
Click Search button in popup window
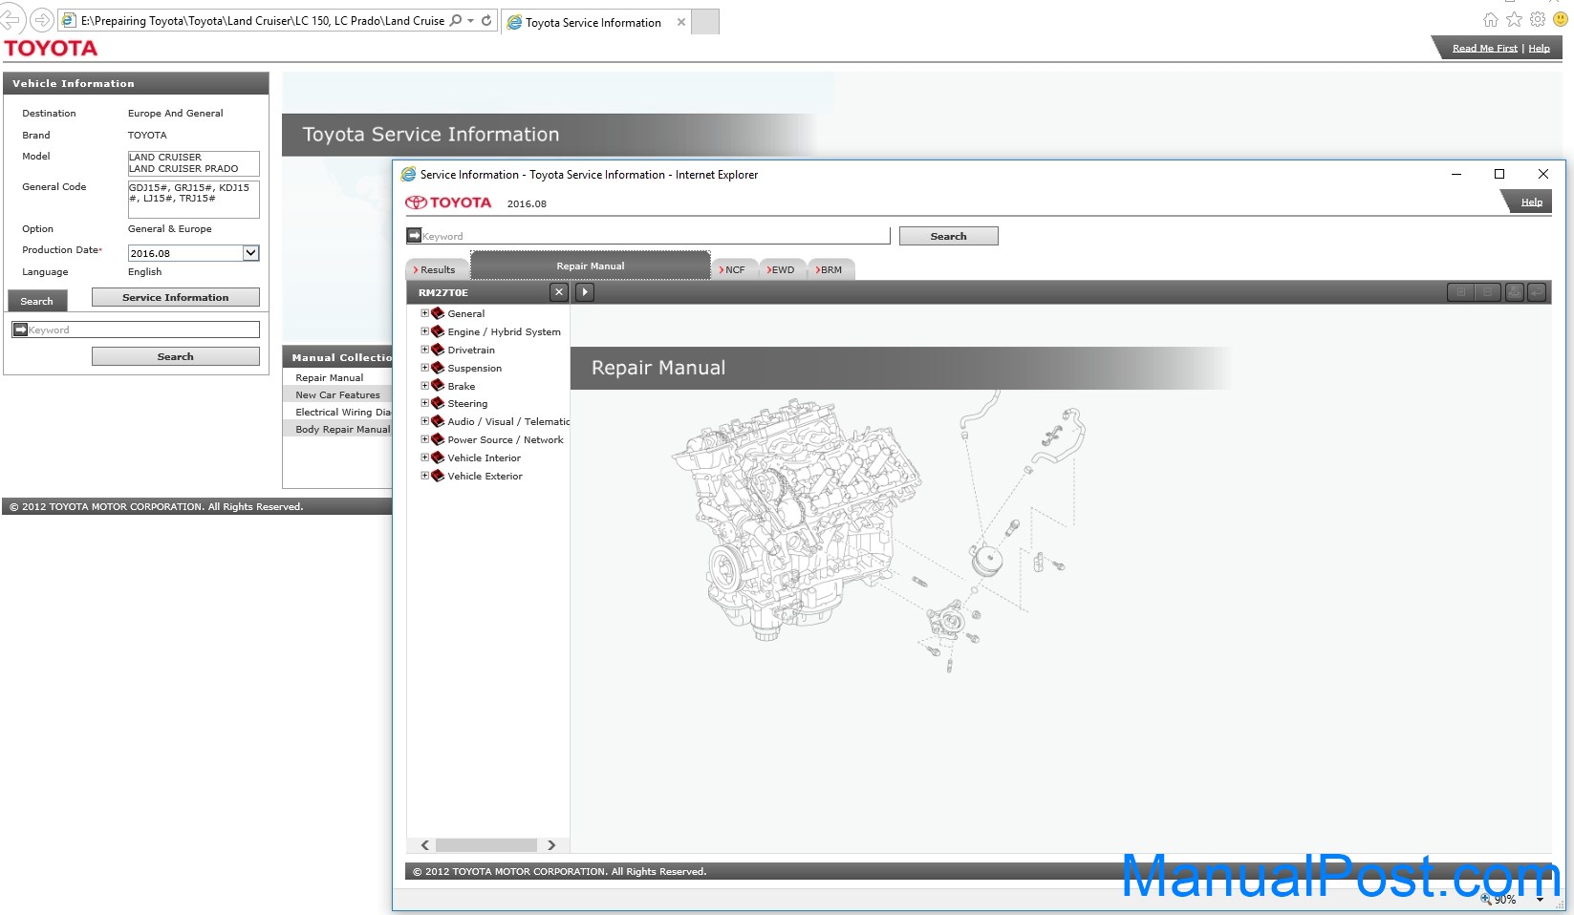point(948,236)
